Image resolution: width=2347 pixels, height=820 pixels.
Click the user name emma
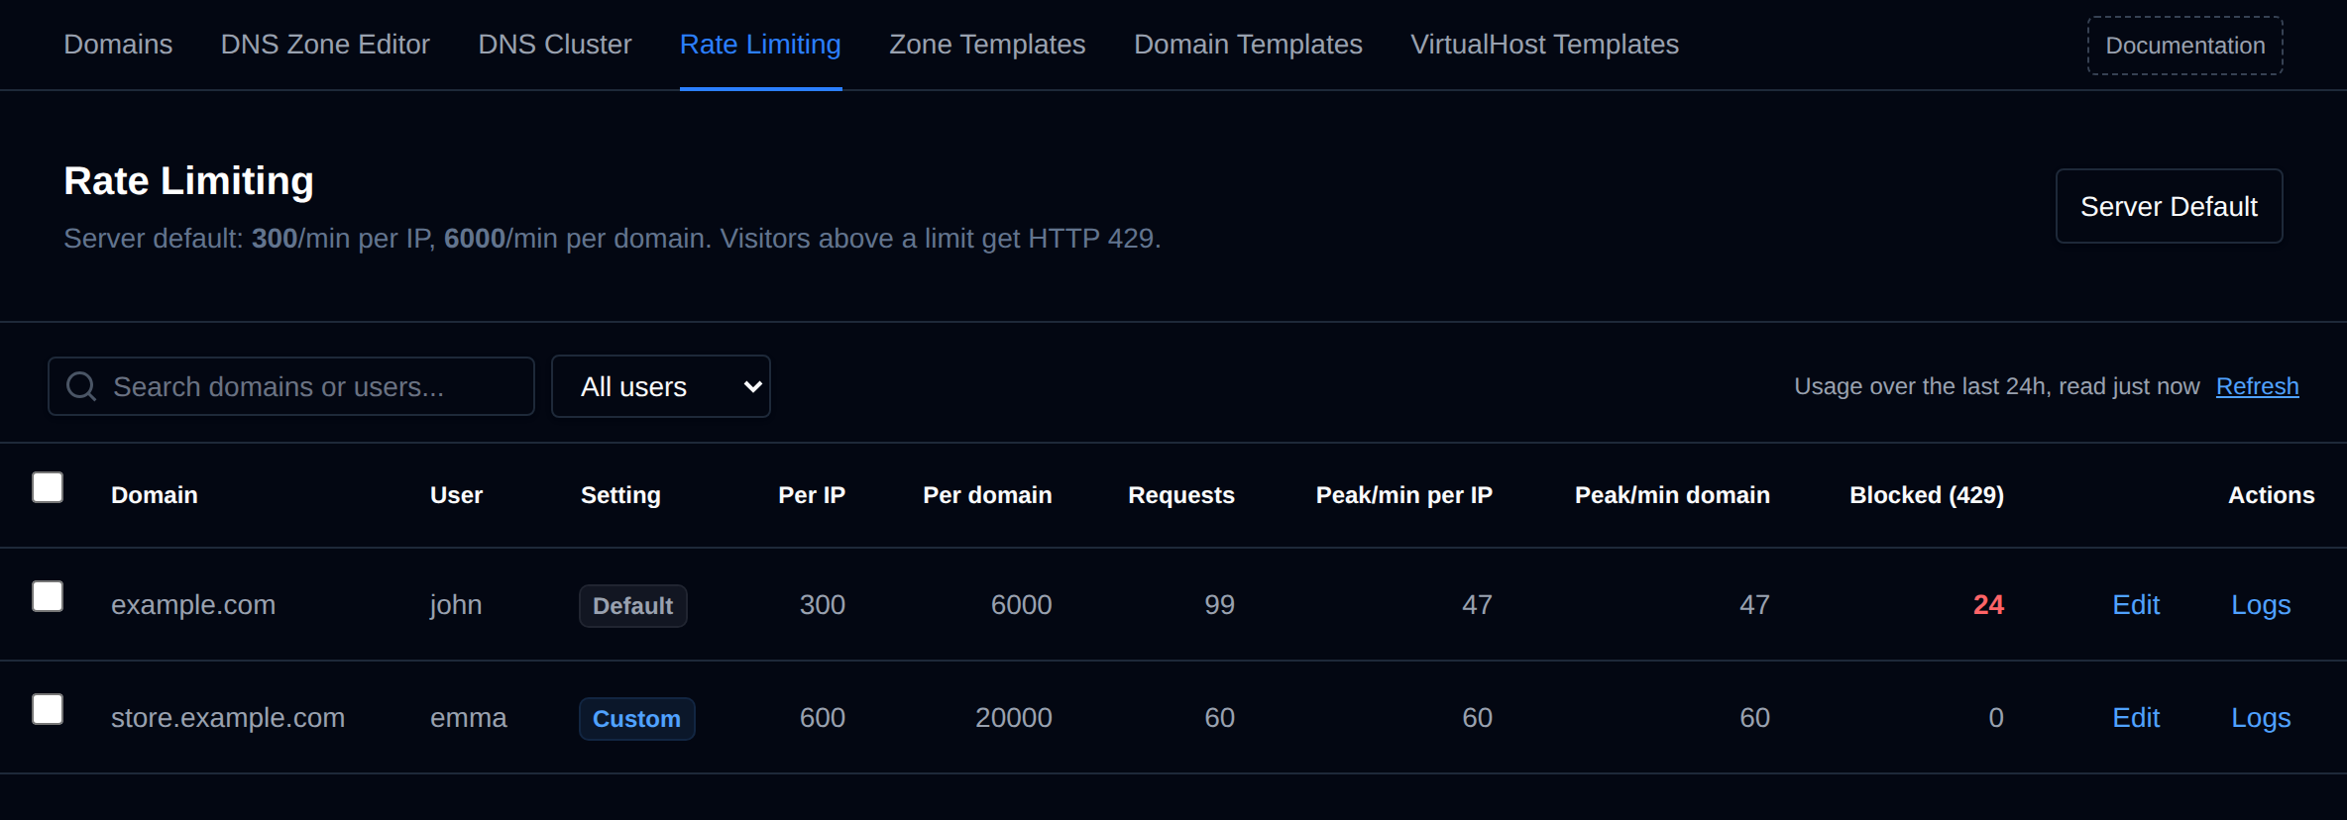468,718
